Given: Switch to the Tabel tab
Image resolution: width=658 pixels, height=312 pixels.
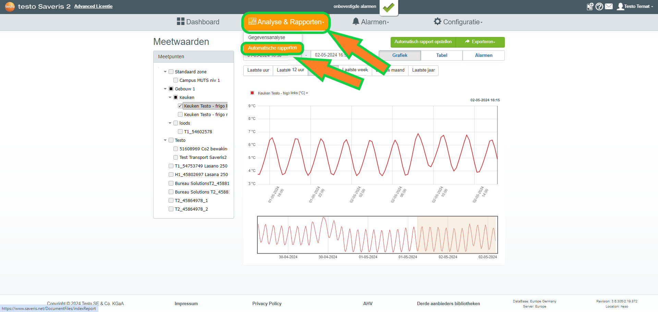Looking at the screenshot, I should click(x=442, y=55).
